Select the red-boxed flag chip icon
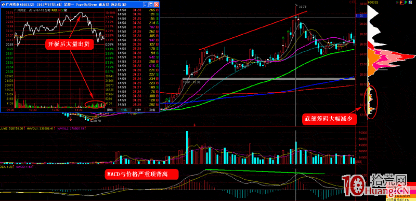This screenshot has width=416, height=201. click(402, 3)
